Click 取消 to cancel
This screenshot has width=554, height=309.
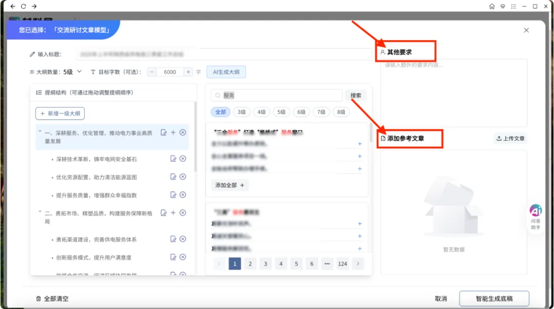coord(441,299)
